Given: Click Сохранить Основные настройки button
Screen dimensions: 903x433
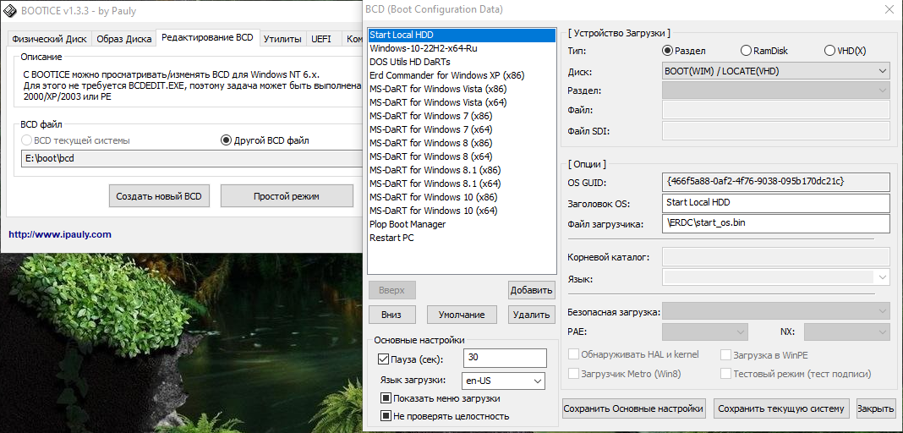Looking at the screenshot, I should (x=634, y=408).
